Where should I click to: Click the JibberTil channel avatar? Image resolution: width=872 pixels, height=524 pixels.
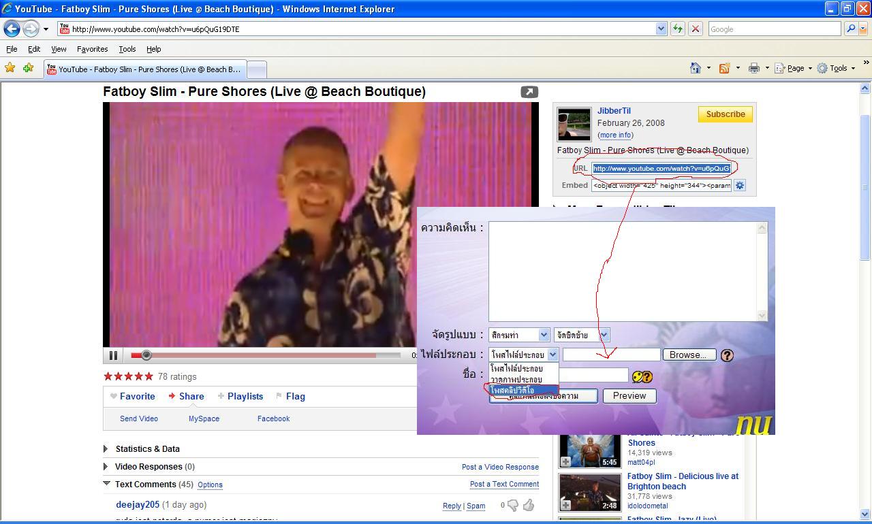click(x=574, y=124)
